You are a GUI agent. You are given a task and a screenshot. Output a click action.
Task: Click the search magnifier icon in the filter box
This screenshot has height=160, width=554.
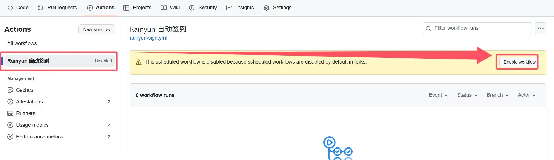click(x=428, y=28)
